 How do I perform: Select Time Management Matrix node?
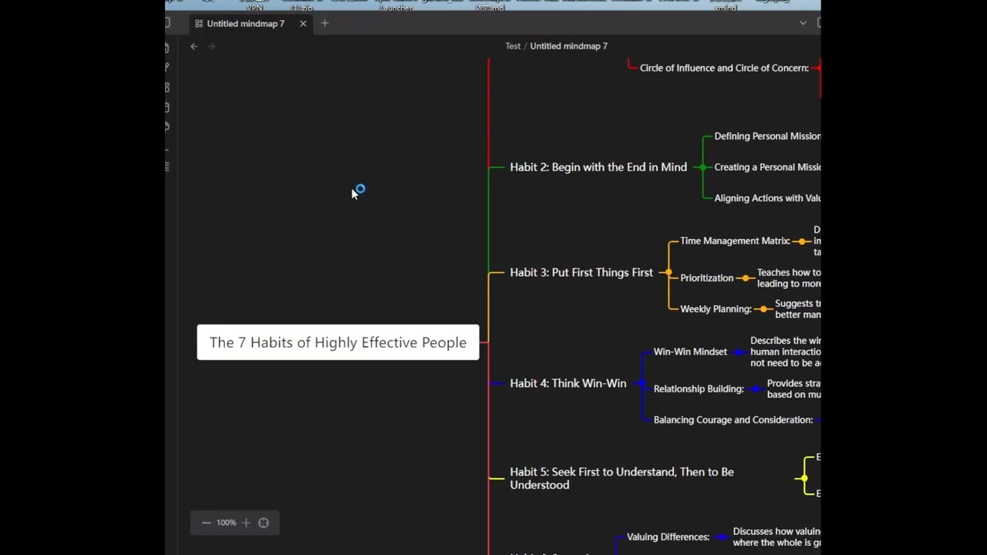coord(735,241)
